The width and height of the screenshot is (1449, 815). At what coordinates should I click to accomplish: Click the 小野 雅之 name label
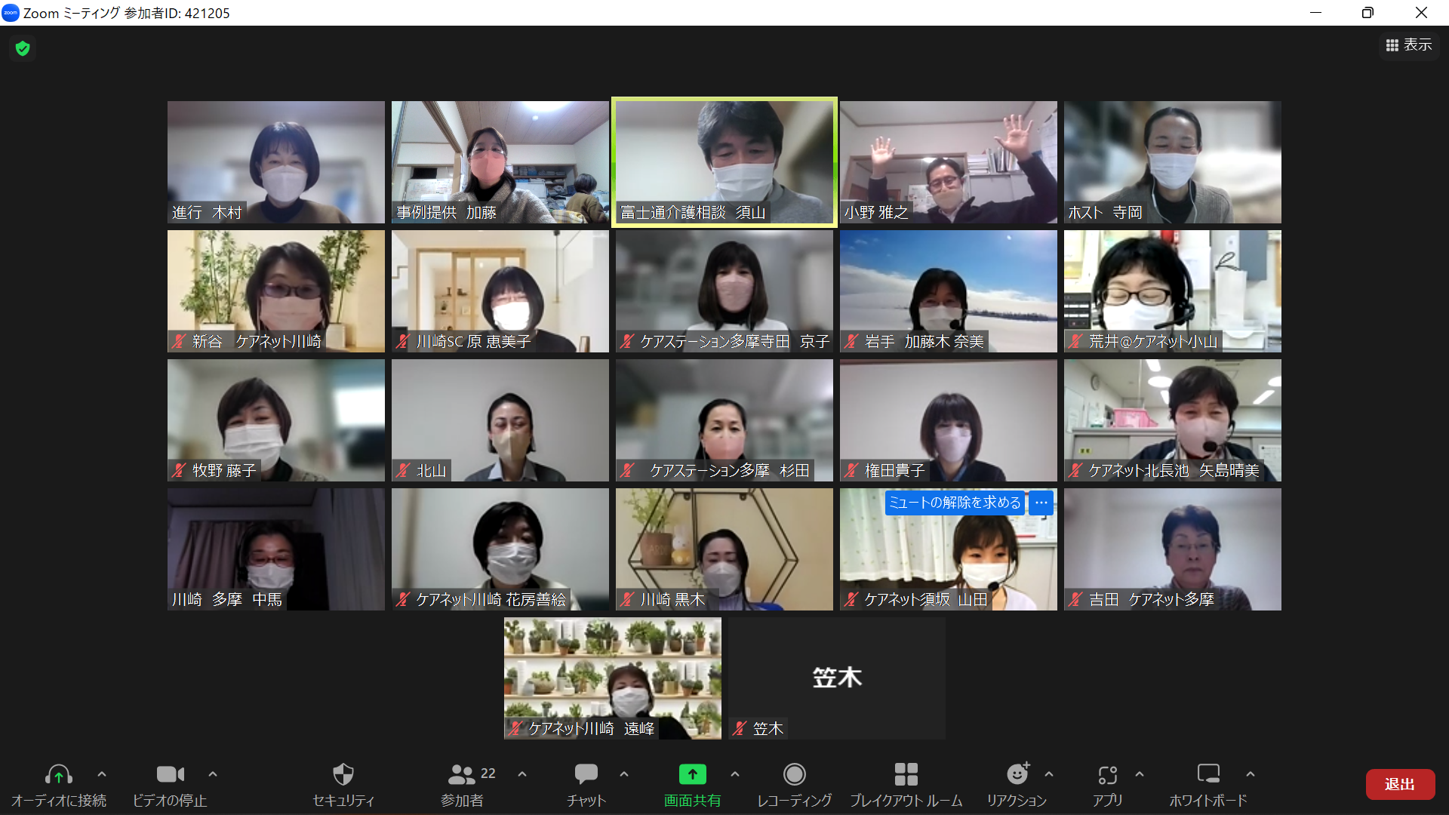point(876,213)
